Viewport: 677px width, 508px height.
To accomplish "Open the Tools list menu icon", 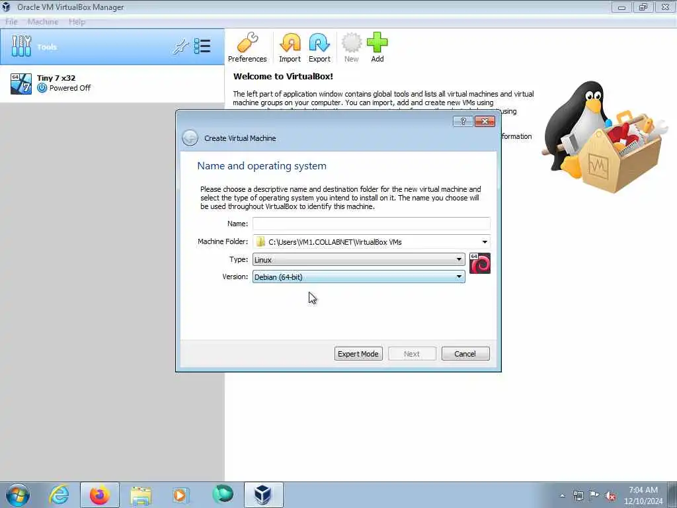I will coord(202,46).
